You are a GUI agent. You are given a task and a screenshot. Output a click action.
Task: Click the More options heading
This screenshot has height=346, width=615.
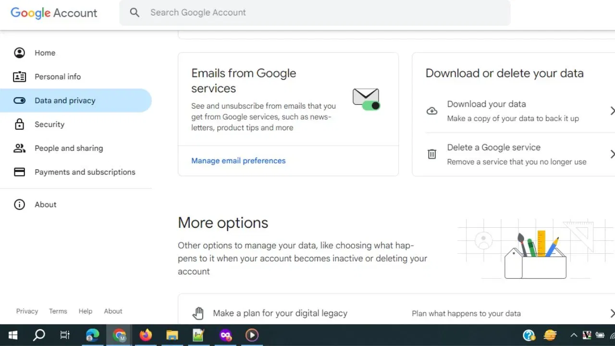pyautogui.click(x=223, y=222)
